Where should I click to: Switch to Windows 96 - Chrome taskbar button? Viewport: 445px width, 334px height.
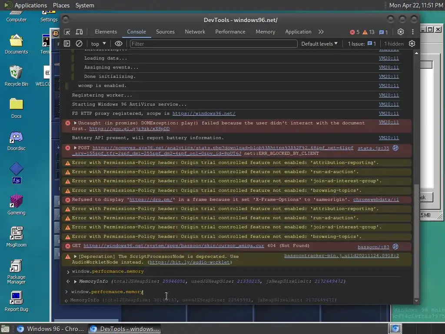tap(50, 329)
